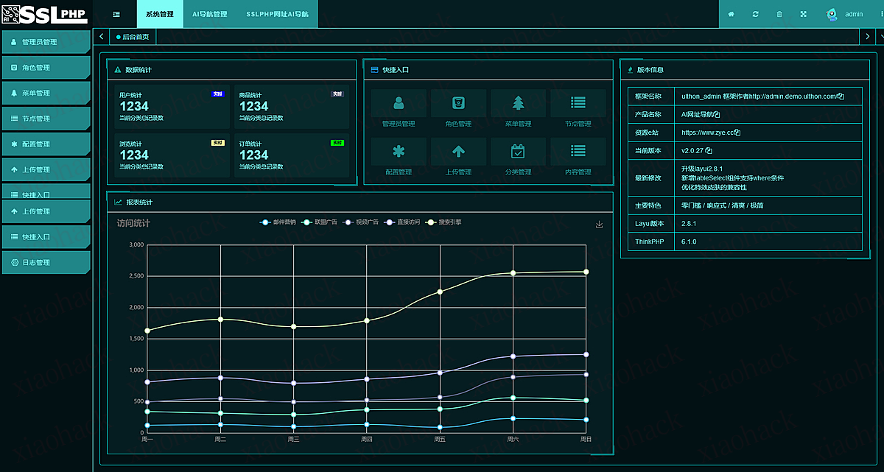
Task: Download chart as image icon
Action: [x=599, y=225]
